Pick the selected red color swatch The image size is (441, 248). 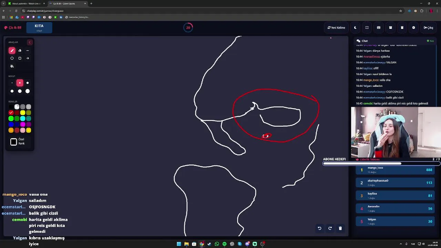pyautogui.click(x=11, y=113)
